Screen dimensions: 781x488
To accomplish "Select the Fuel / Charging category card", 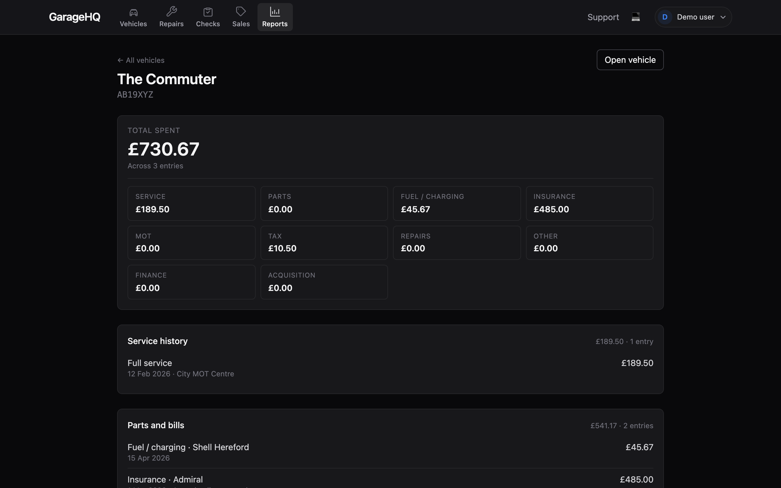I will coord(457,203).
